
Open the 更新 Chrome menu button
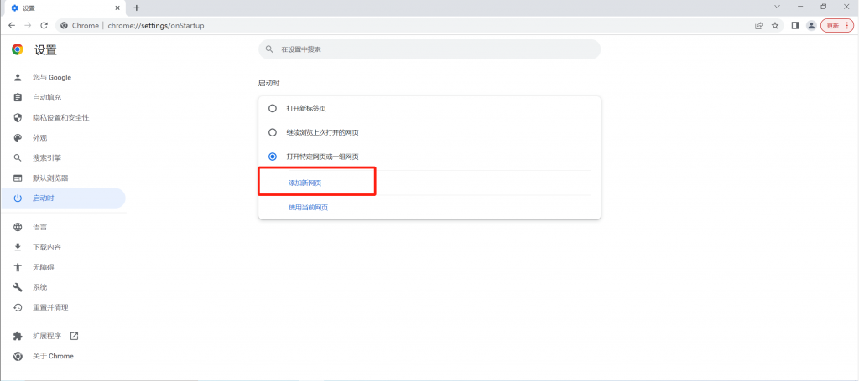(x=837, y=26)
